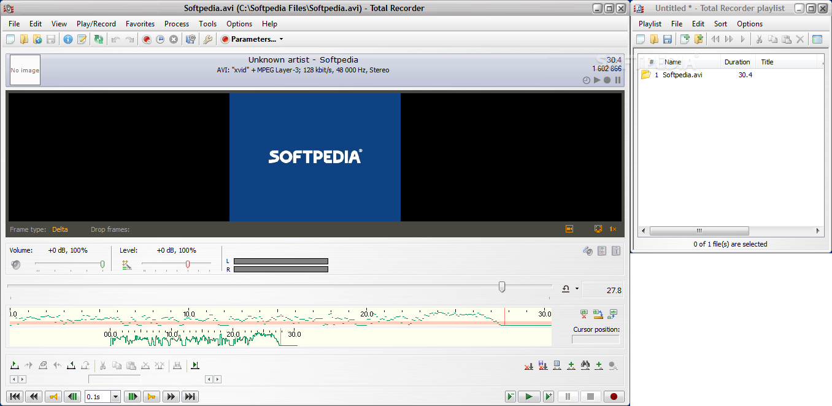Click the New file icon in Total Recorder toolbar
Image resolution: width=832 pixels, height=406 pixels.
(x=10, y=39)
